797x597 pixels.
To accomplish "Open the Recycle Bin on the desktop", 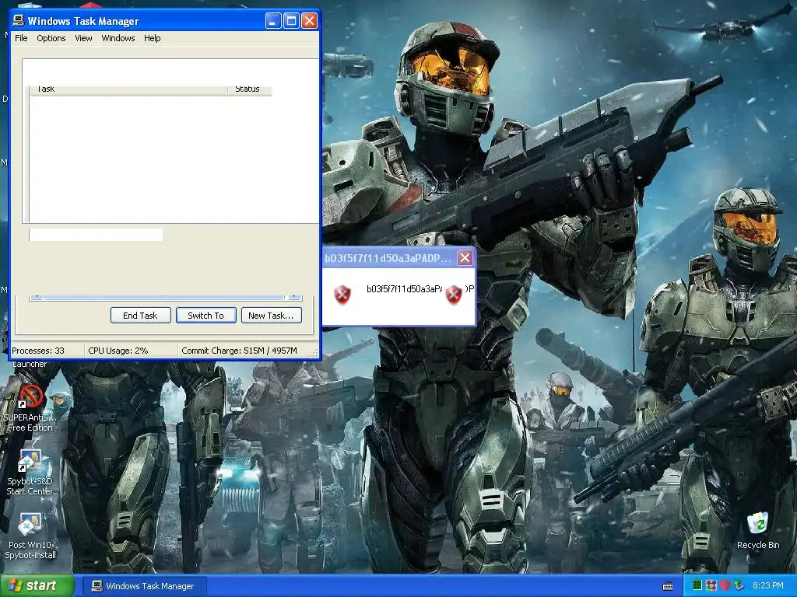I will pyautogui.click(x=758, y=530).
